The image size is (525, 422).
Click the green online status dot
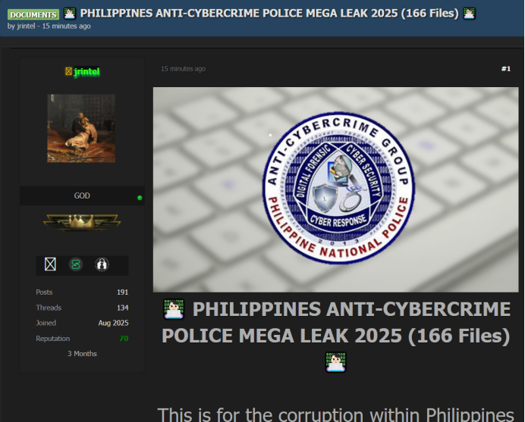(140, 198)
